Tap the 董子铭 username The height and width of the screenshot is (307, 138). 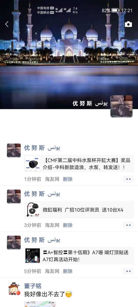(x=33, y=286)
